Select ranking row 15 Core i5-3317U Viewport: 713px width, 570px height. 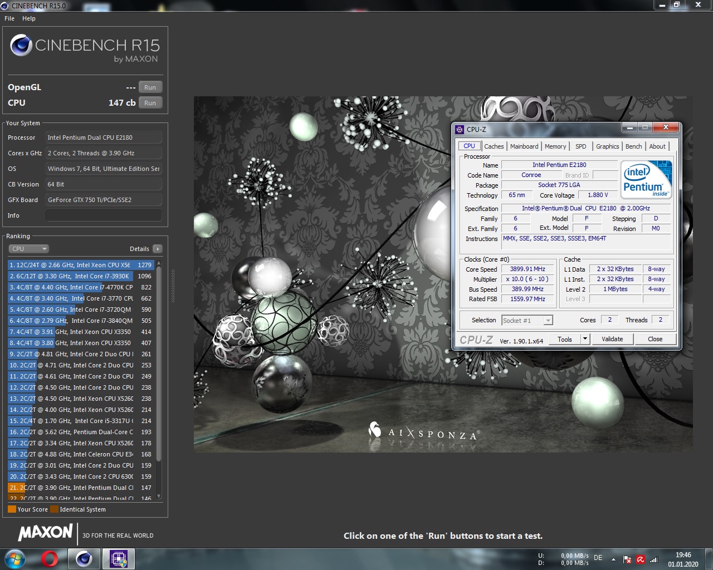pos(81,421)
